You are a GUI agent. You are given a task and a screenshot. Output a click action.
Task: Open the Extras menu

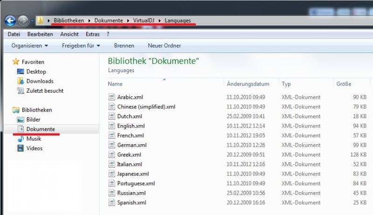coord(92,34)
